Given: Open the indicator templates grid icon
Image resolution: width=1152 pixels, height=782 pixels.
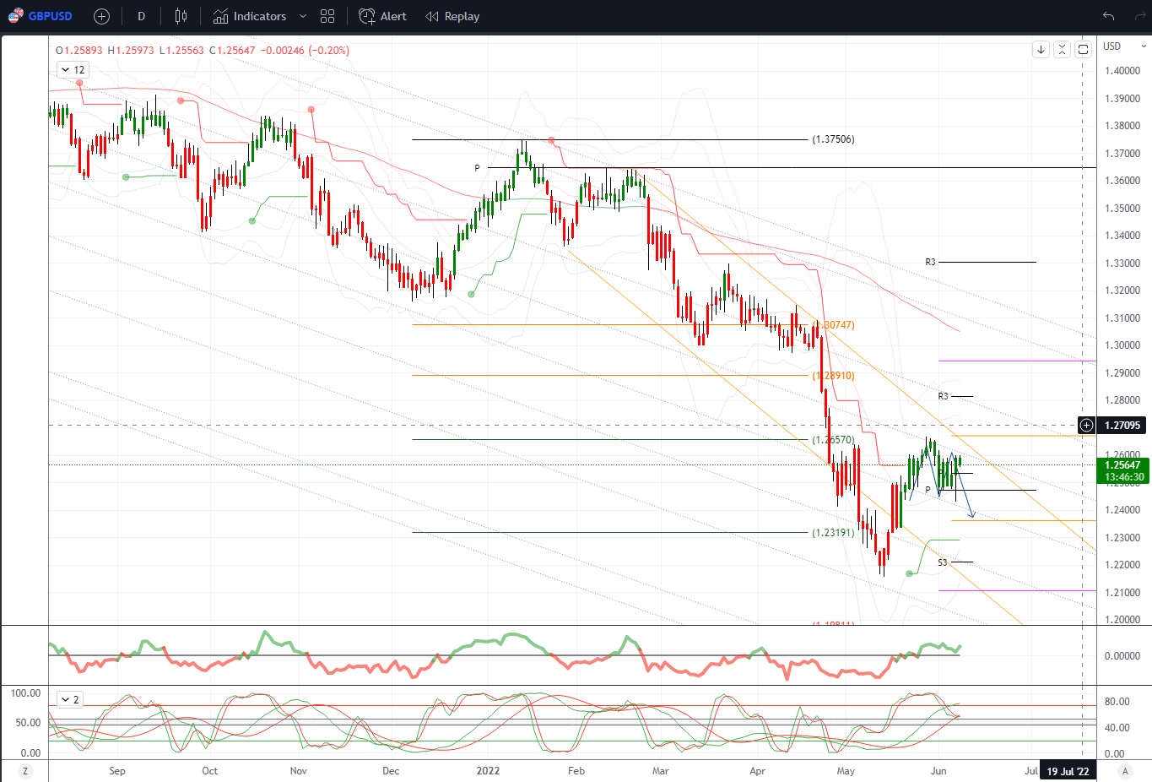Looking at the screenshot, I should click(x=327, y=16).
